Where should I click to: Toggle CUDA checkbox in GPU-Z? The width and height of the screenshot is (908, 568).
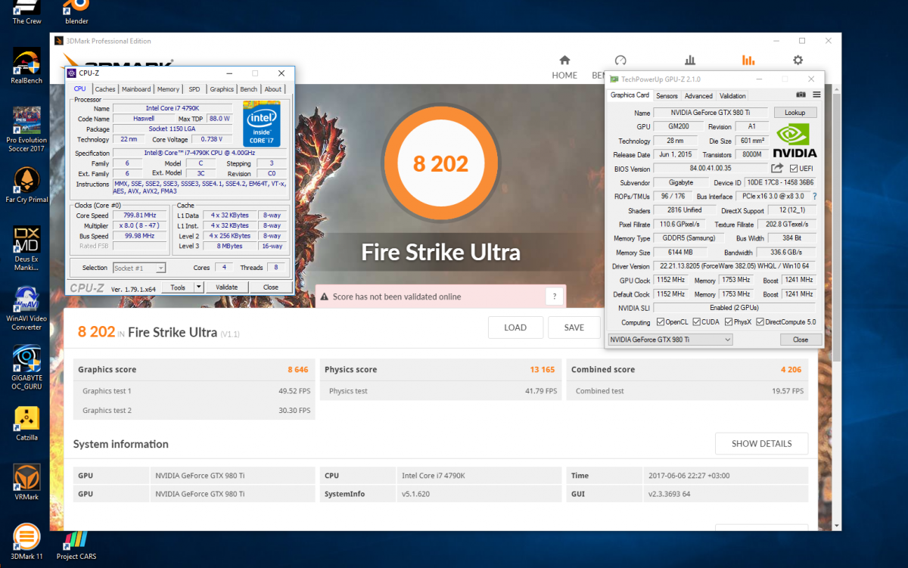coord(696,322)
